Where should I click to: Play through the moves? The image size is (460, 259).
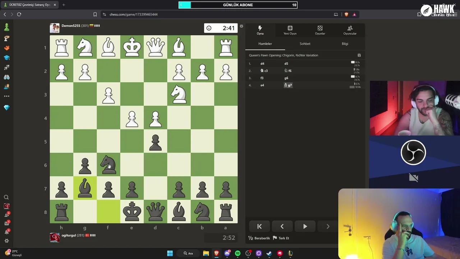[x=305, y=227]
